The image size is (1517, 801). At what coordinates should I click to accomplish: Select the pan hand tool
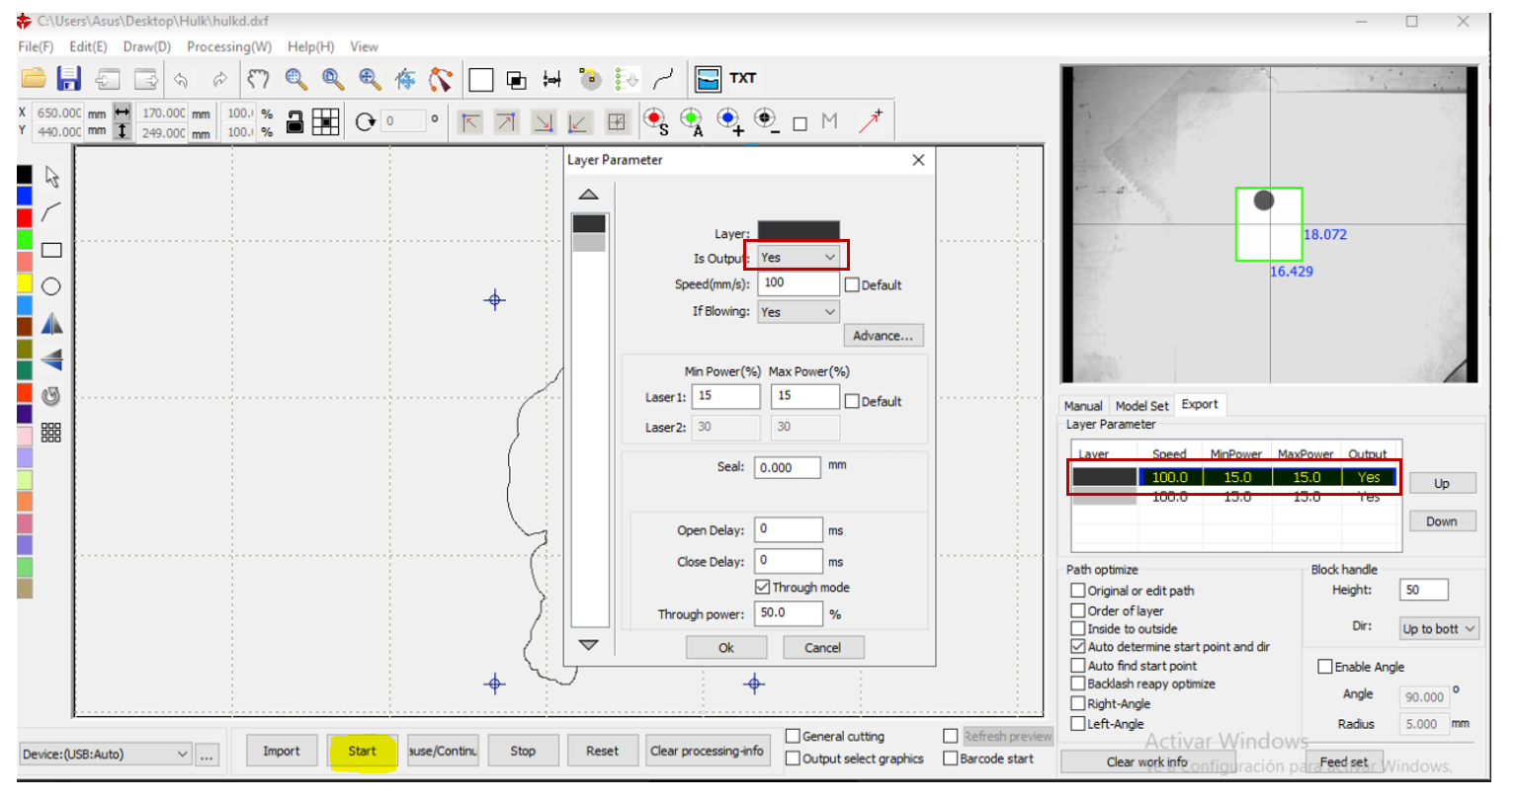(258, 79)
